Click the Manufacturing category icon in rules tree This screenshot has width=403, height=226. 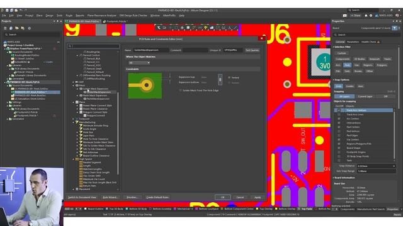(x=77, y=122)
